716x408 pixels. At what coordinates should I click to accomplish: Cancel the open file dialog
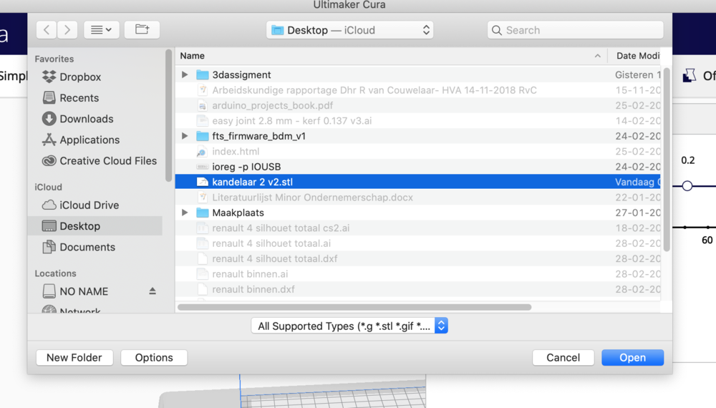[x=563, y=357]
